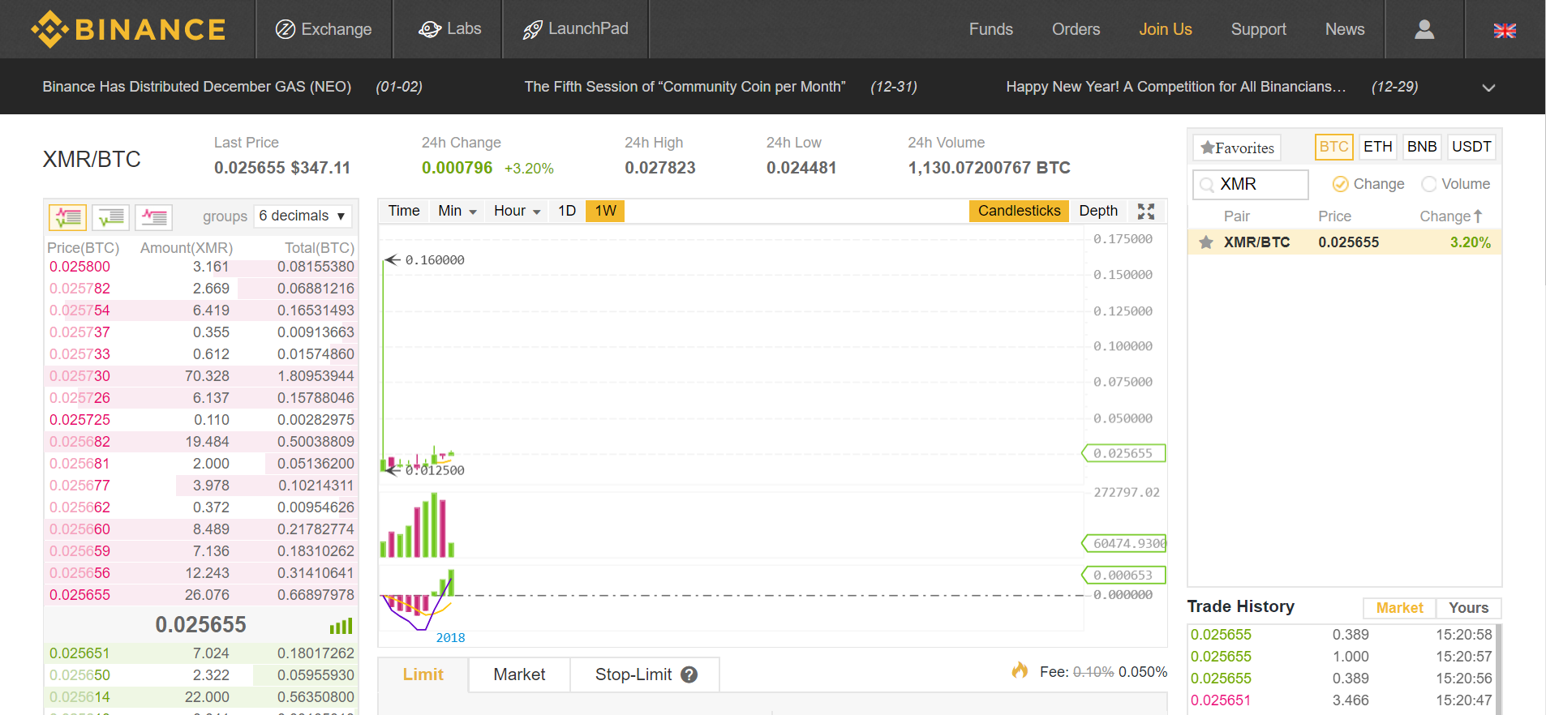Click the XMR pair search field
Image resolution: width=1546 pixels, height=715 pixels.
point(1259,184)
